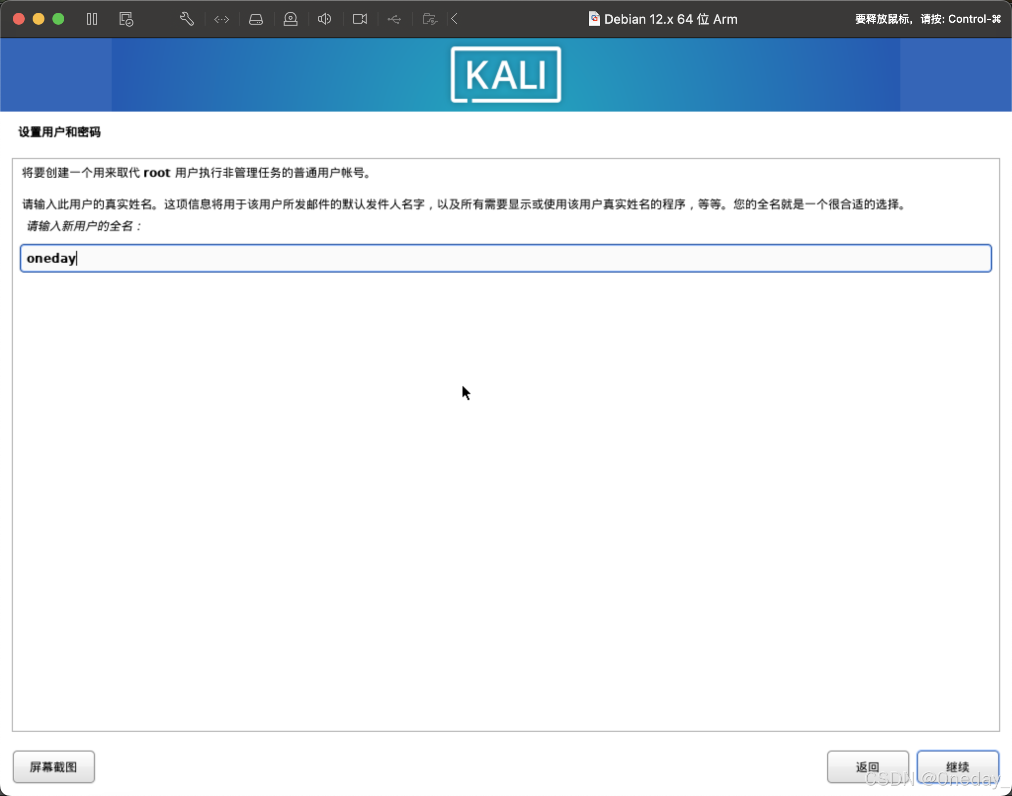Click the 返回 back button
The width and height of the screenshot is (1012, 796).
tap(868, 766)
